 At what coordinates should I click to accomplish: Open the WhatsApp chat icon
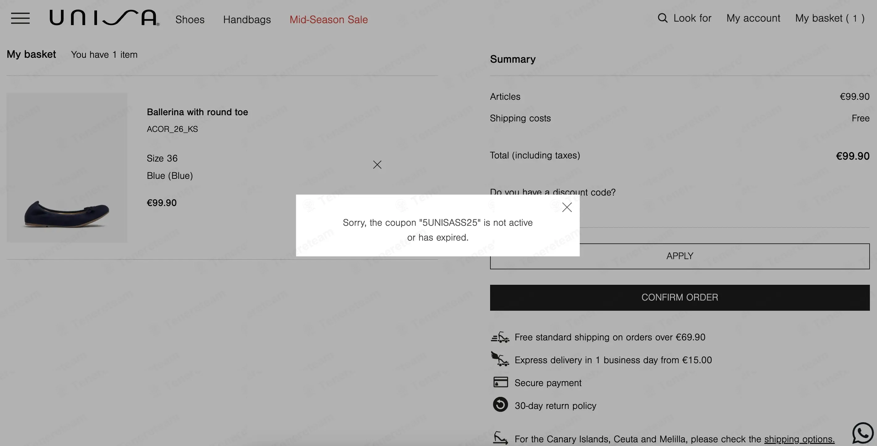click(863, 433)
